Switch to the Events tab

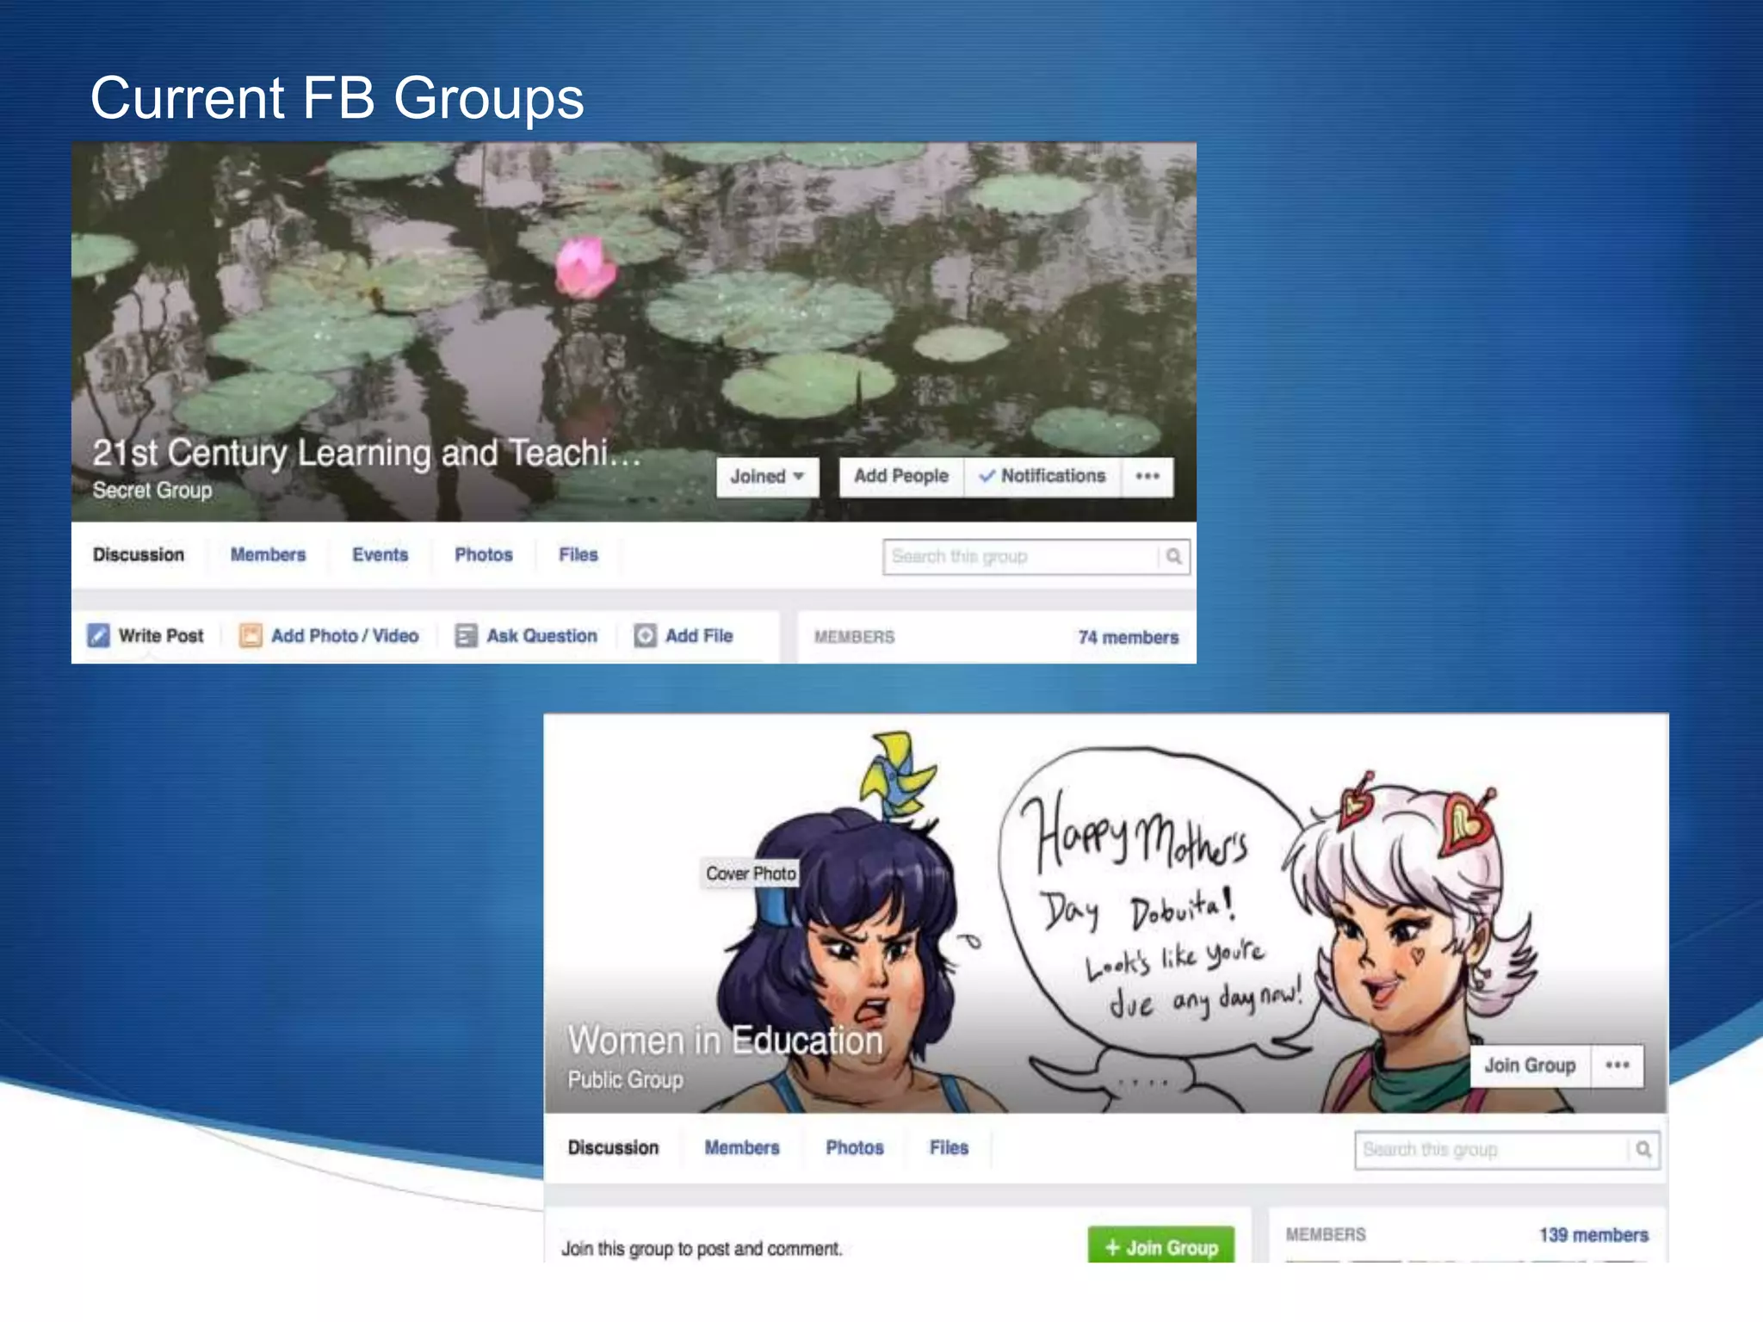(380, 555)
